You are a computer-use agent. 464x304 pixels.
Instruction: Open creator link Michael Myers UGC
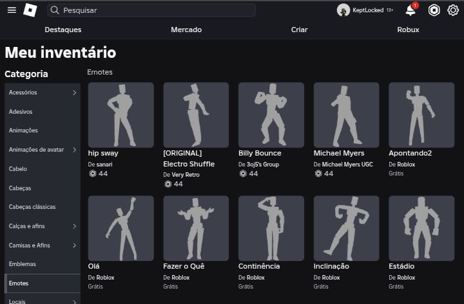pyautogui.click(x=347, y=165)
